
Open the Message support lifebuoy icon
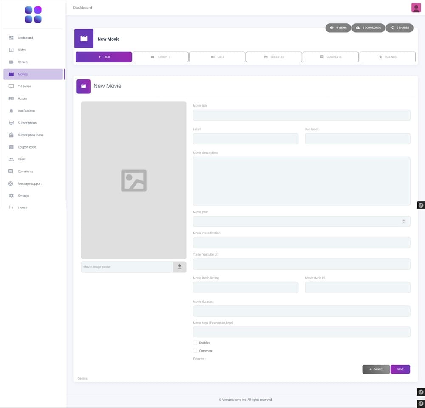pyautogui.click(x=11, y=184)
